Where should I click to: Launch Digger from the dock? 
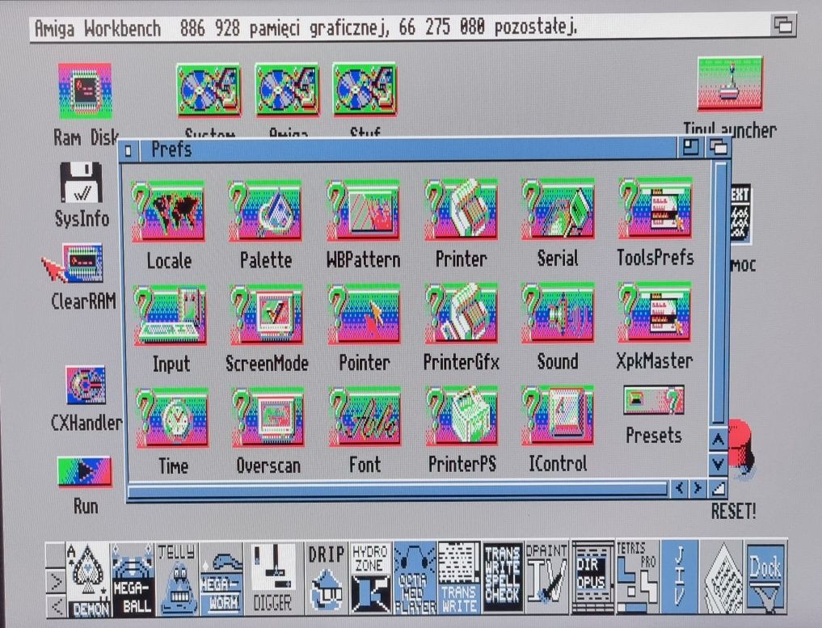pos(272,578)
